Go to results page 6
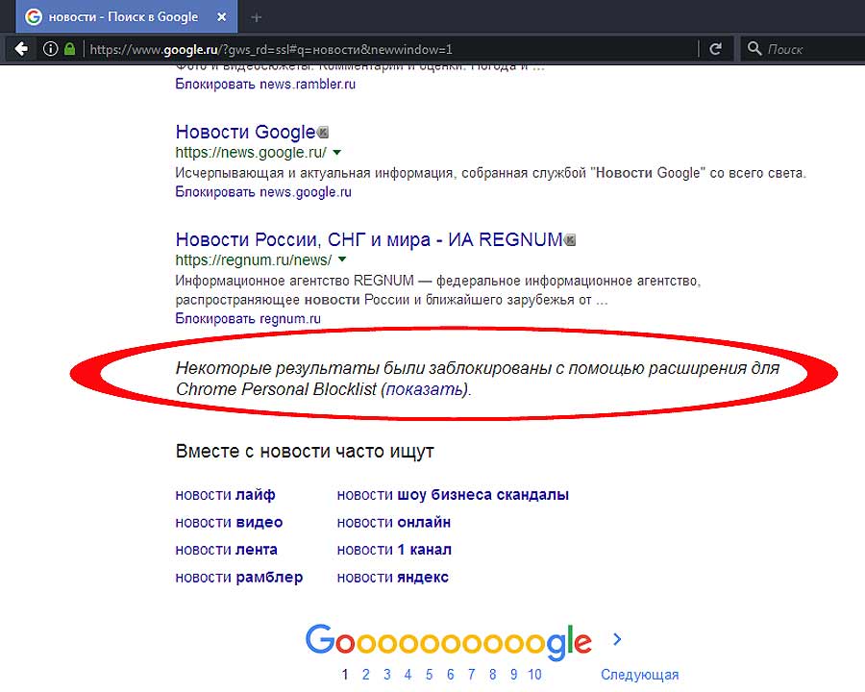 pos(450,675)
